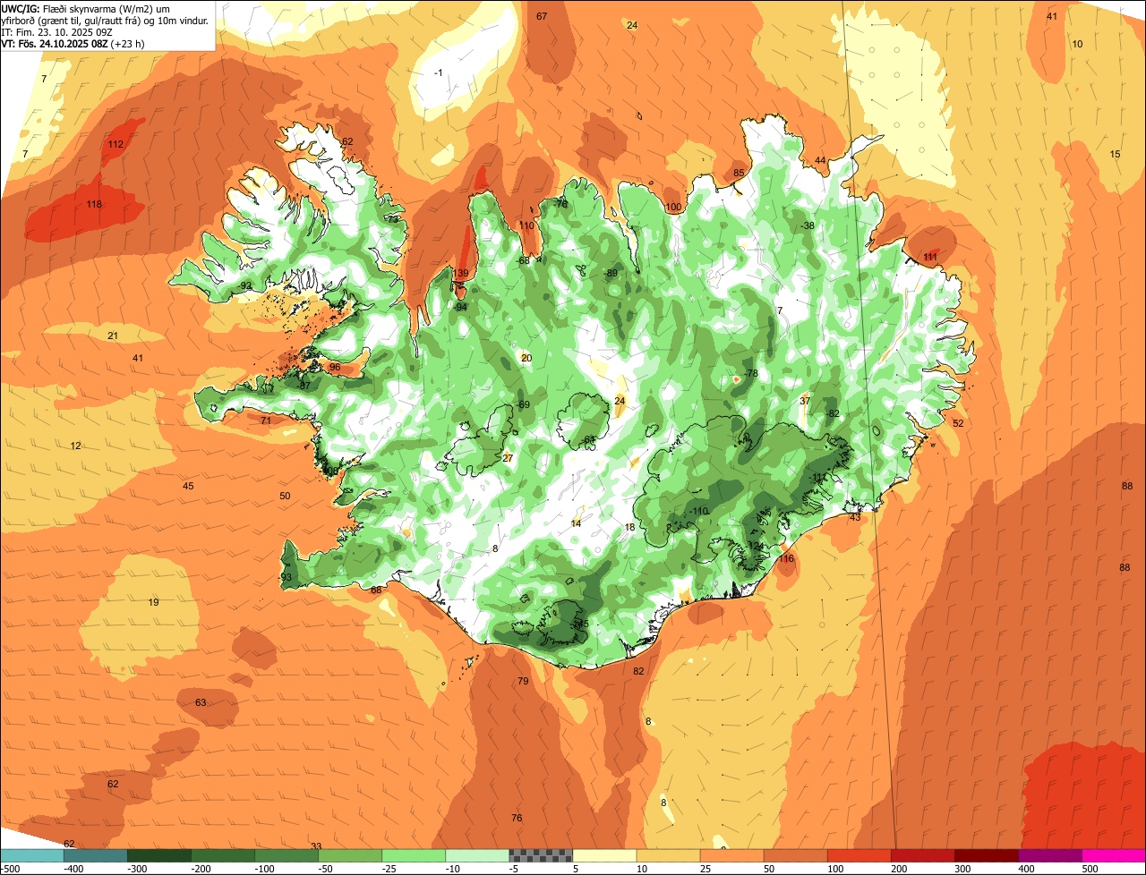
Task: Click the value -68 in north Iceland
Action: click(524, 261)
